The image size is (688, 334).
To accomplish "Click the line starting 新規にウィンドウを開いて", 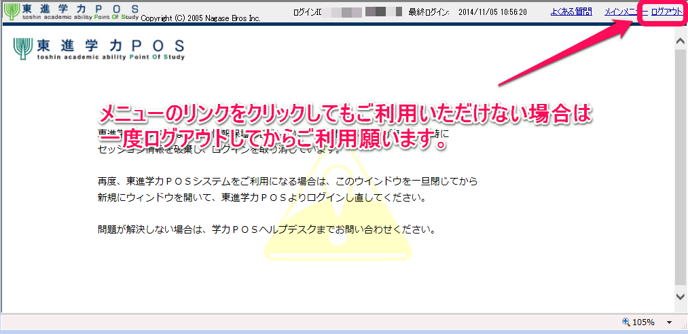I will tap(262, 198).
